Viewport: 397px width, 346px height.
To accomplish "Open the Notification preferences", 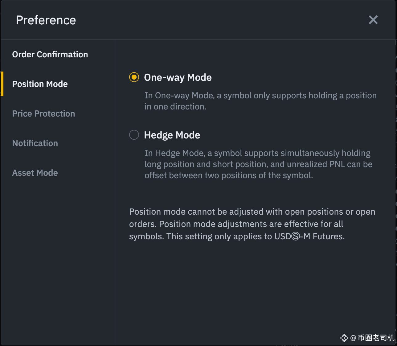I will [35, 143].
